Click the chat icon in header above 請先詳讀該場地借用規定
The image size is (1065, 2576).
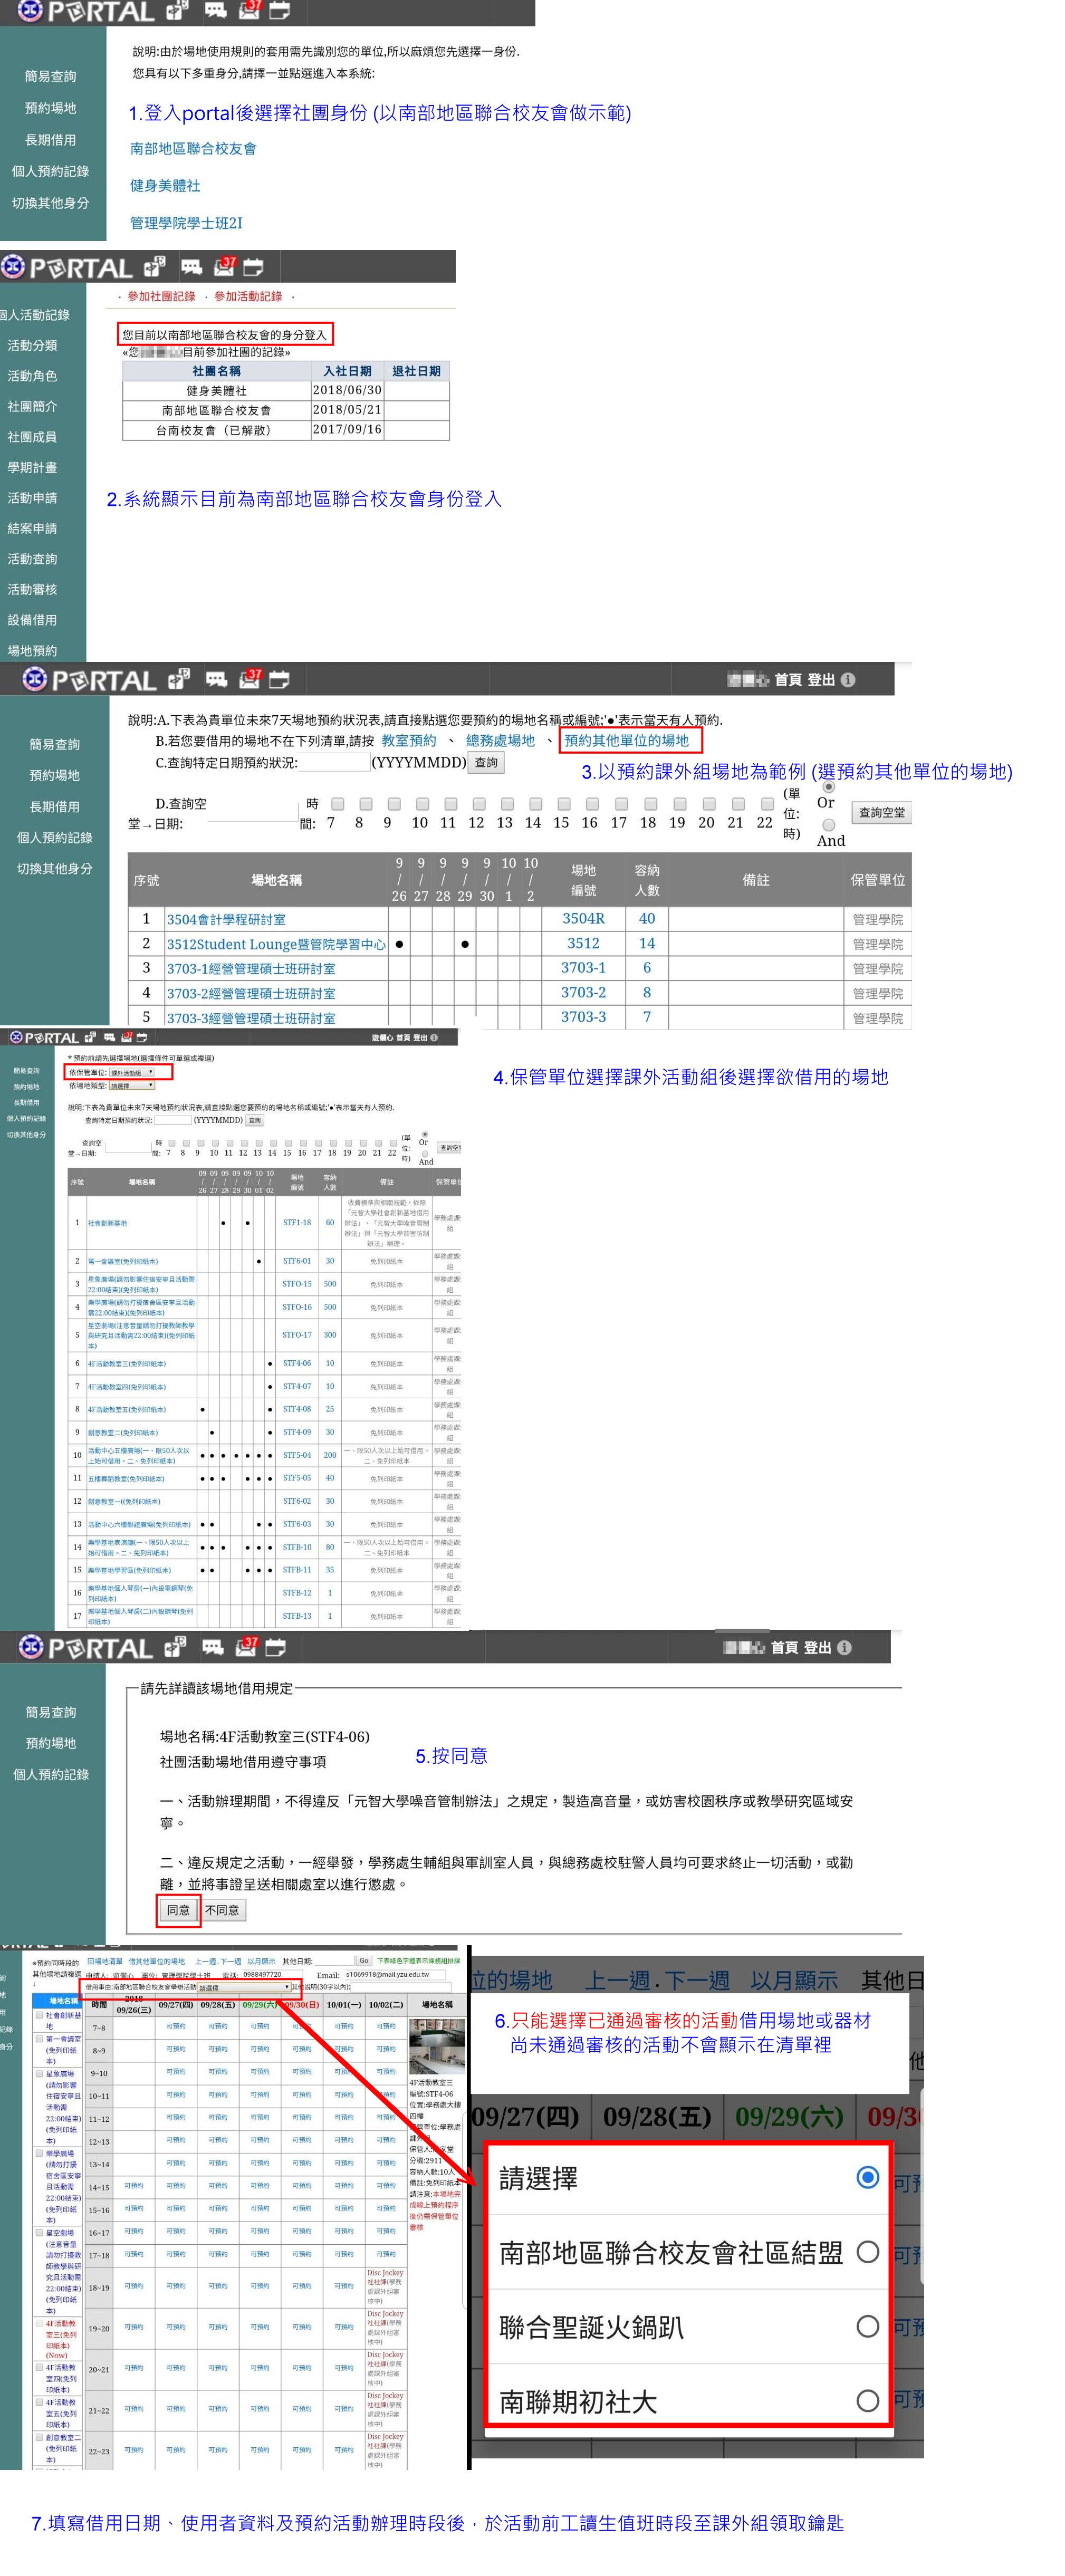pos(212,1647)
